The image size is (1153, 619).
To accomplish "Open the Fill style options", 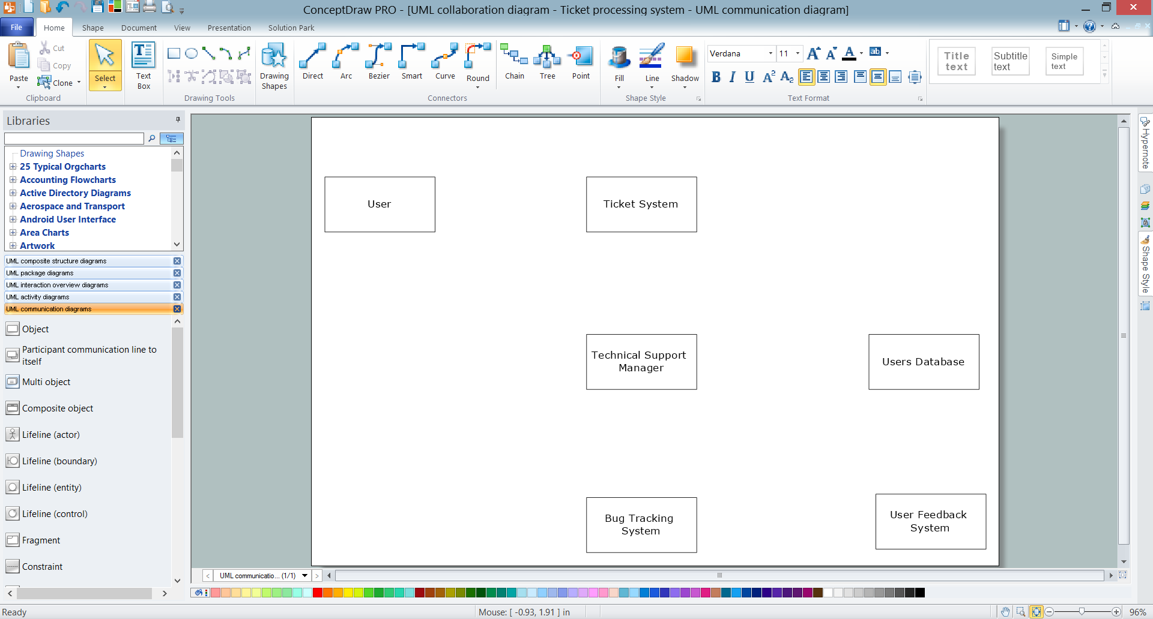I will coord(619,65).
